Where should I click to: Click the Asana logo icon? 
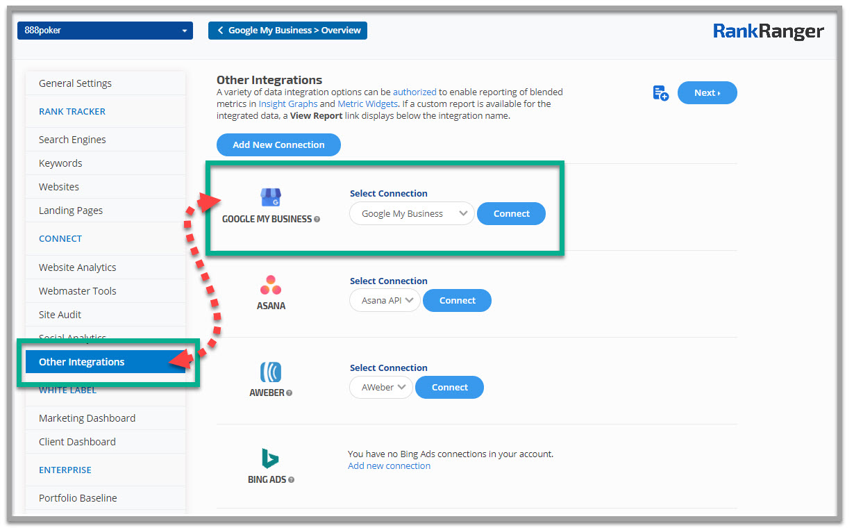271,285
